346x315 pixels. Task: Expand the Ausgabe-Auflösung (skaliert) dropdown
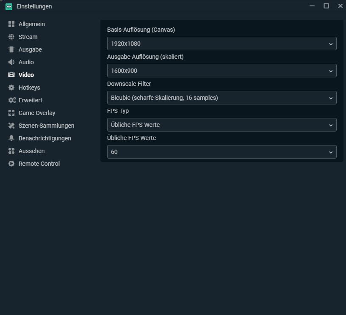tap(221, 71)
